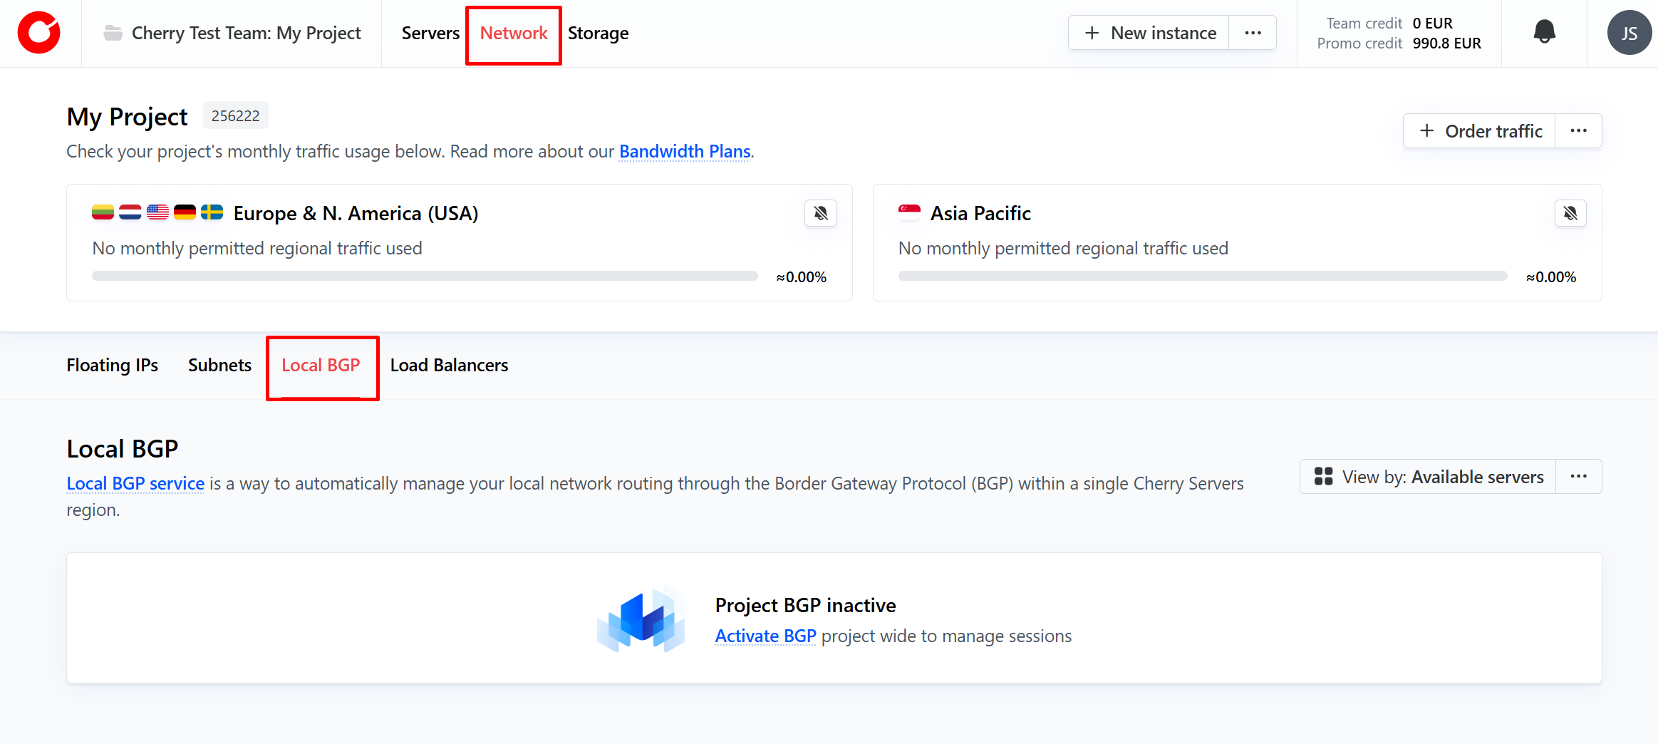Click the Singapore flag in Asia Pacific
Viewport: 1658px width, 744px height.
[x=909, y=212]
